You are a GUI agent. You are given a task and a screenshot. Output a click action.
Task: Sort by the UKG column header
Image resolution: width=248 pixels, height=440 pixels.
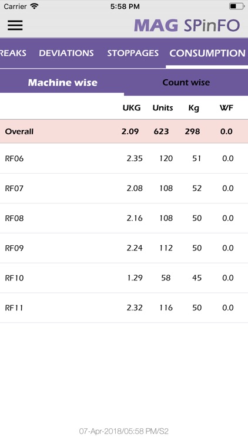pos(131,108)
